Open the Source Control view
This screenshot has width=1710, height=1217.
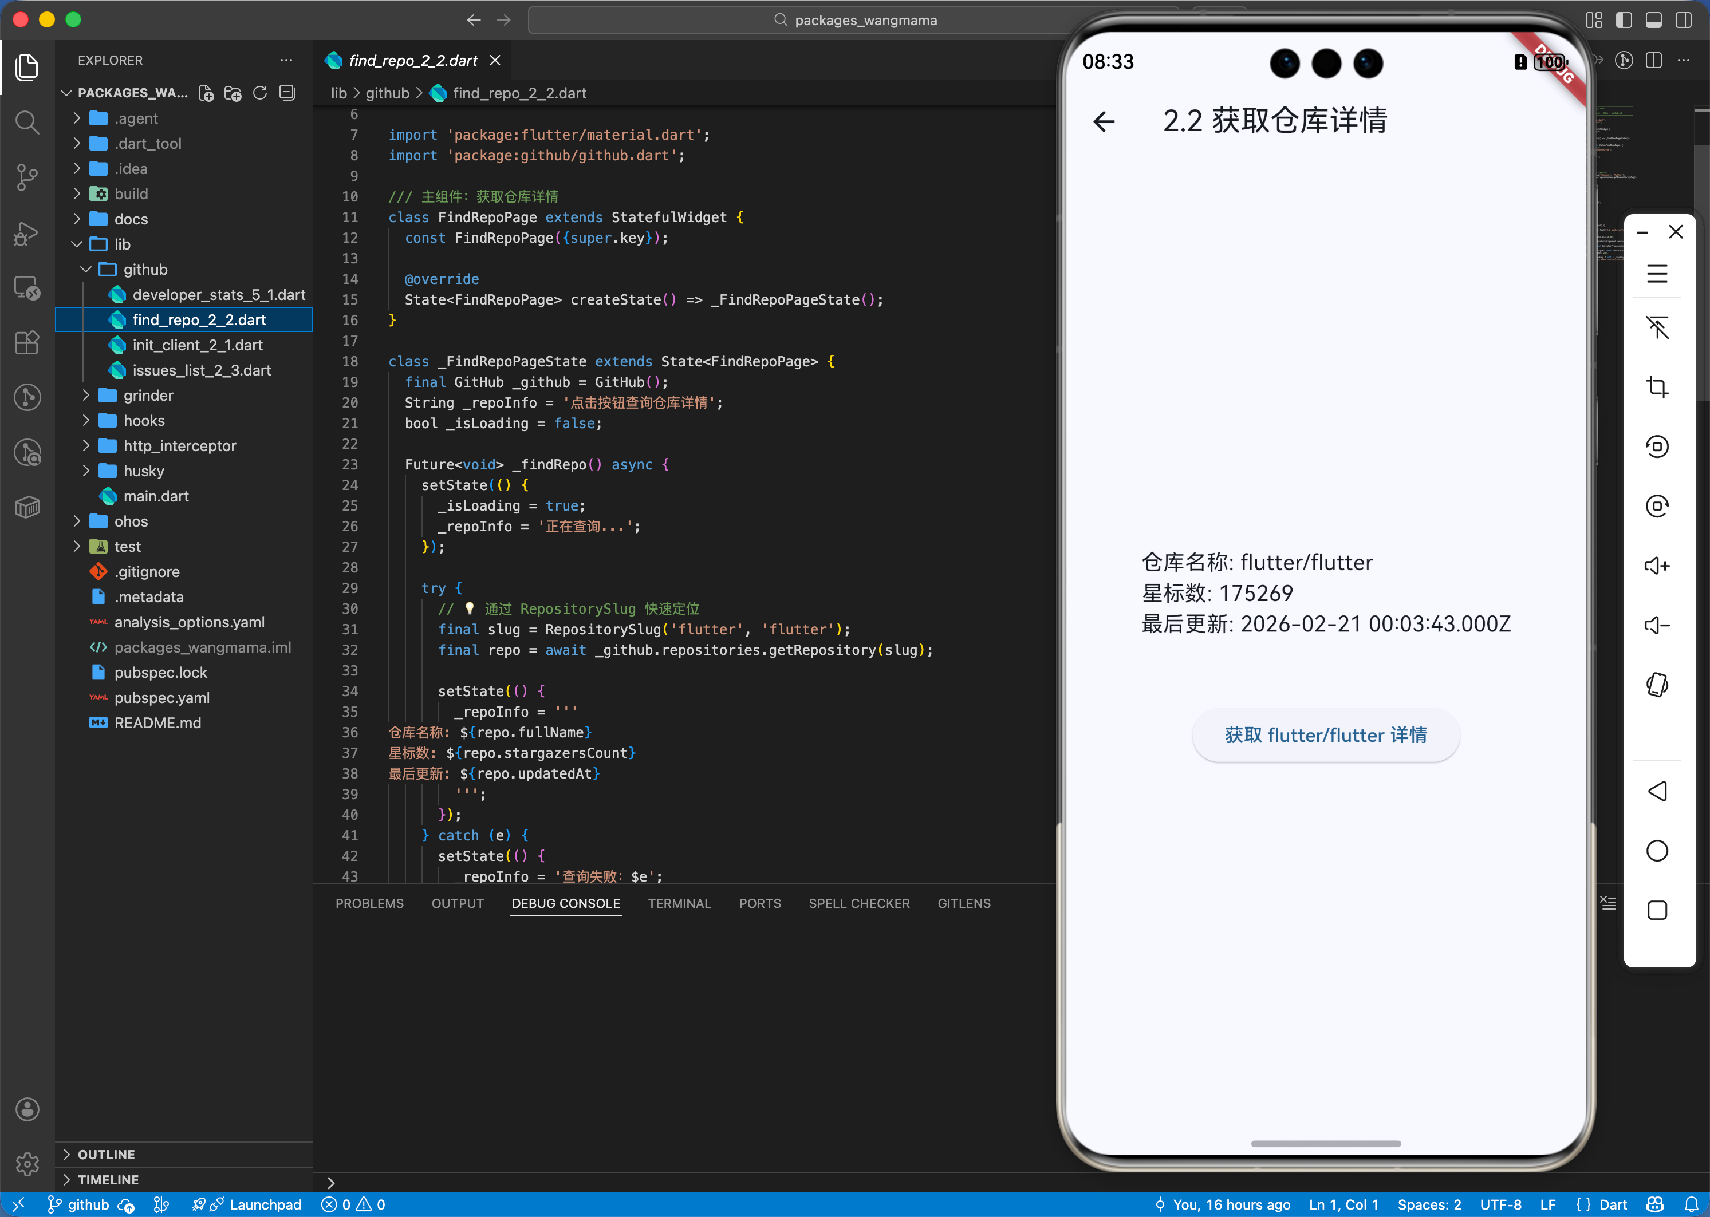click(x=27, y=177)
